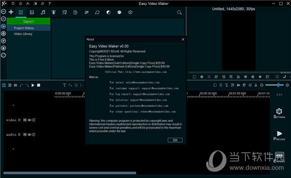Screen dimensions: 291x178
Task: Click the redo arrow in timeline toolbar
Action: [x=27, y=85]
